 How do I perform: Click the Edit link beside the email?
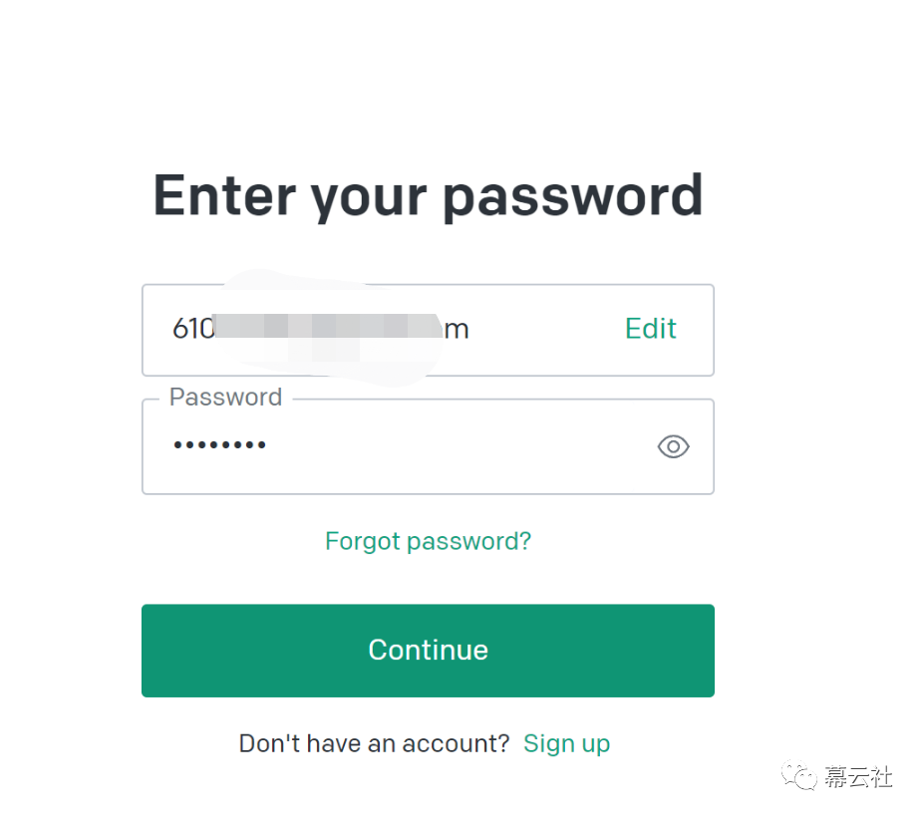click(650, 329)
